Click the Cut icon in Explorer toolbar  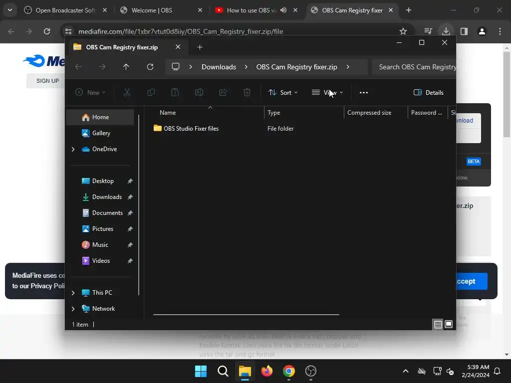(x=127, y=92)
